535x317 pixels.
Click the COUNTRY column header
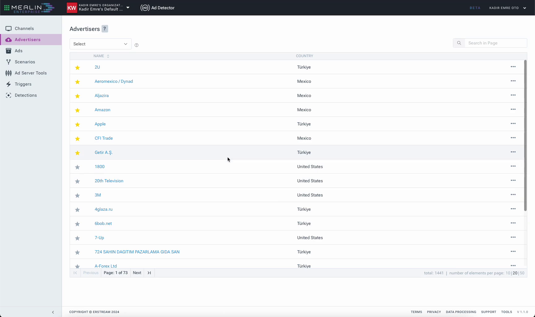[304, 56]
